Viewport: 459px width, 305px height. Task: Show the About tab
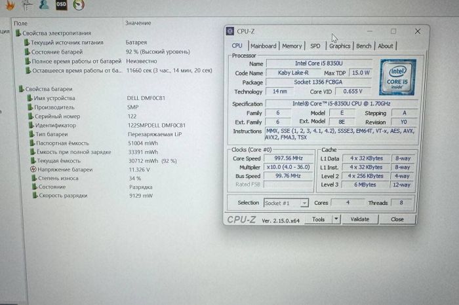(386, 46)
